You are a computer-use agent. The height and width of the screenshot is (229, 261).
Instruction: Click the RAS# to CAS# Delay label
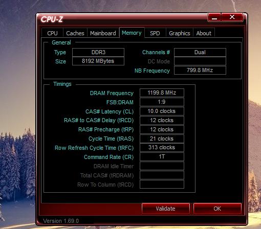pyautogui.click(x=99, y=121)
